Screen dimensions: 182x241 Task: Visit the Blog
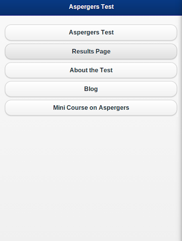(x=91, y=89)
